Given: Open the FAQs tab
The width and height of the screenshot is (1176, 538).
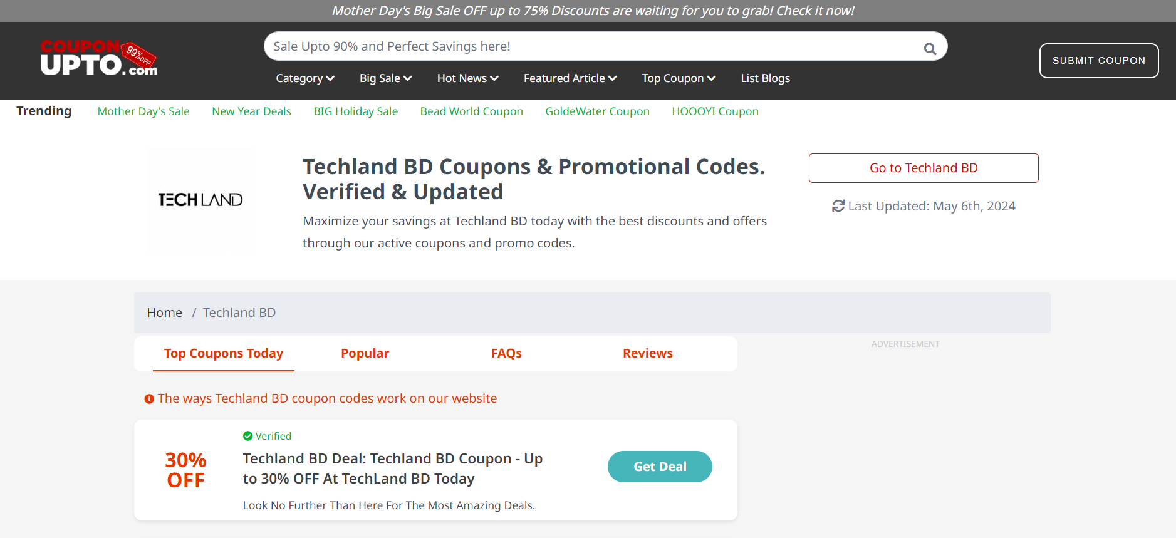Looking at the screenshot, I should click(506, 353).
